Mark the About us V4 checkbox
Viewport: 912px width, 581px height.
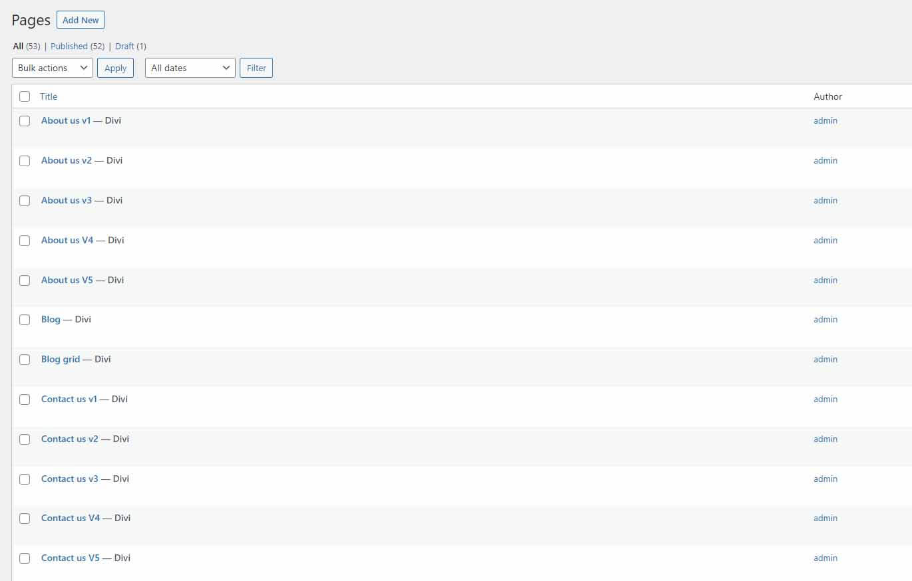click(25, 241)
